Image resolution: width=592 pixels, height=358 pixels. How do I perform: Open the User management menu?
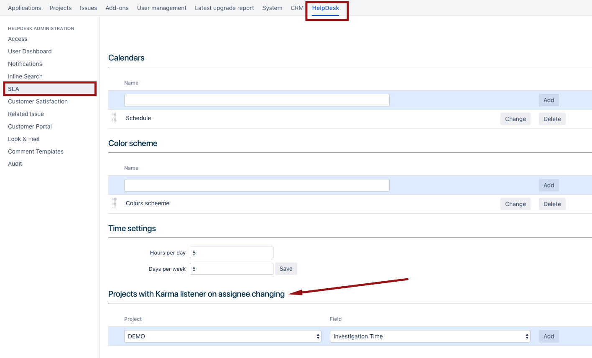(161, 8)
